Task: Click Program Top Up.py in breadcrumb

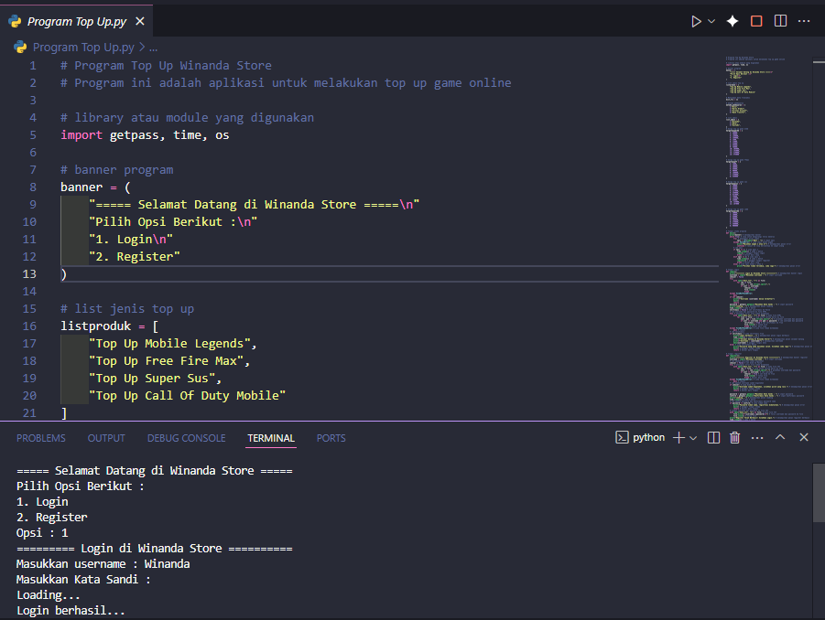Action: pos(83,48)
